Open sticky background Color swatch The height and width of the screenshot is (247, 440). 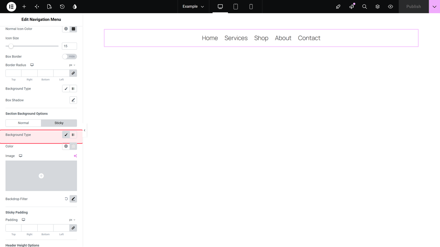pos(73,146)
